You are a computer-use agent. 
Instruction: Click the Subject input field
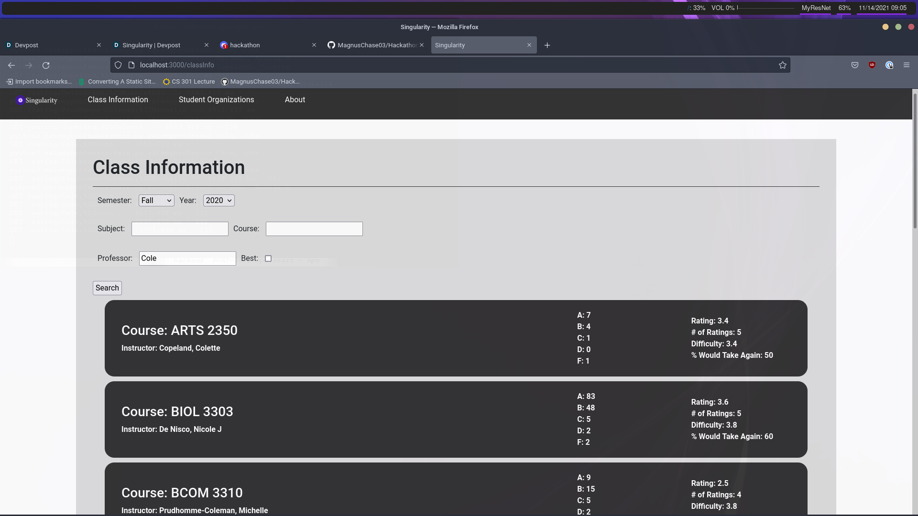coord(180,229)
